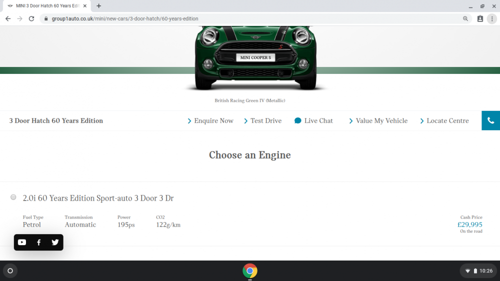
Task: Click the Choose an Engine heading
Action: [x=249, y=155]
